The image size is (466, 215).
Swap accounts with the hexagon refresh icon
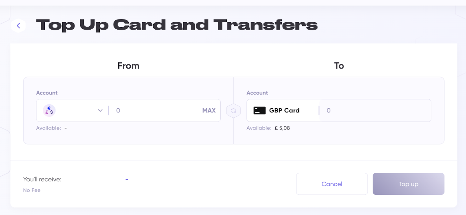pos(233,110)
